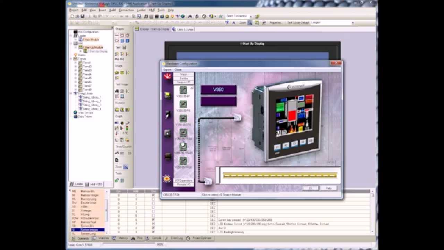Click the globe icon in the main toolbar
Viewport: 444px width, 250px height.
pyautogui.click(x=183, y=16)
